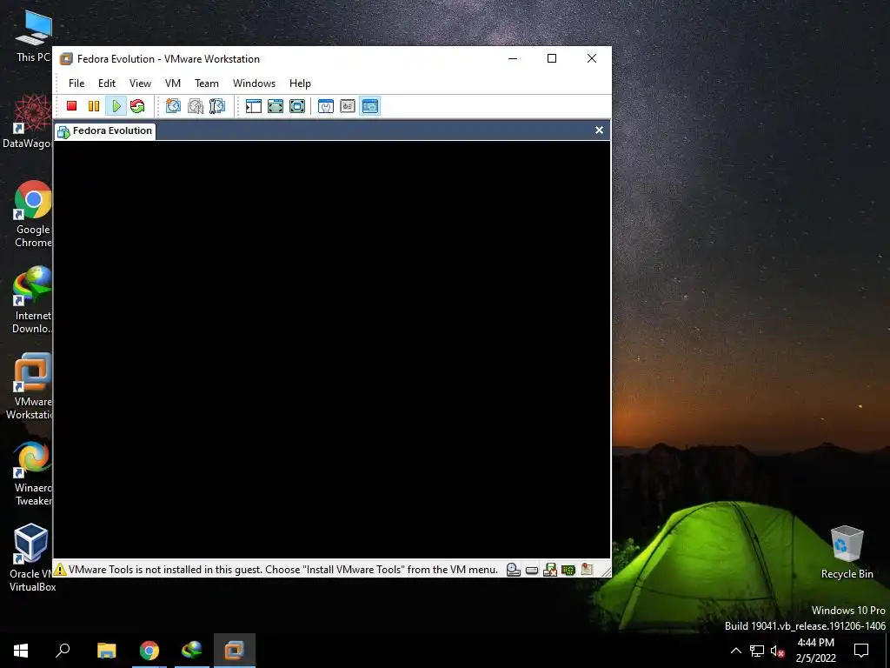
Task: Open the Edit menu
Action: tap(107, 83)
